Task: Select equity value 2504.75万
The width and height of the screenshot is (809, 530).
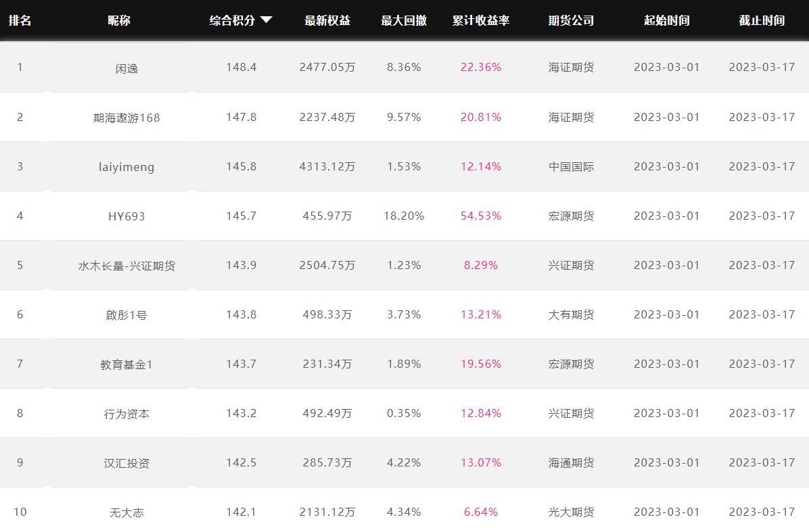Action: (x=327, y=265)
